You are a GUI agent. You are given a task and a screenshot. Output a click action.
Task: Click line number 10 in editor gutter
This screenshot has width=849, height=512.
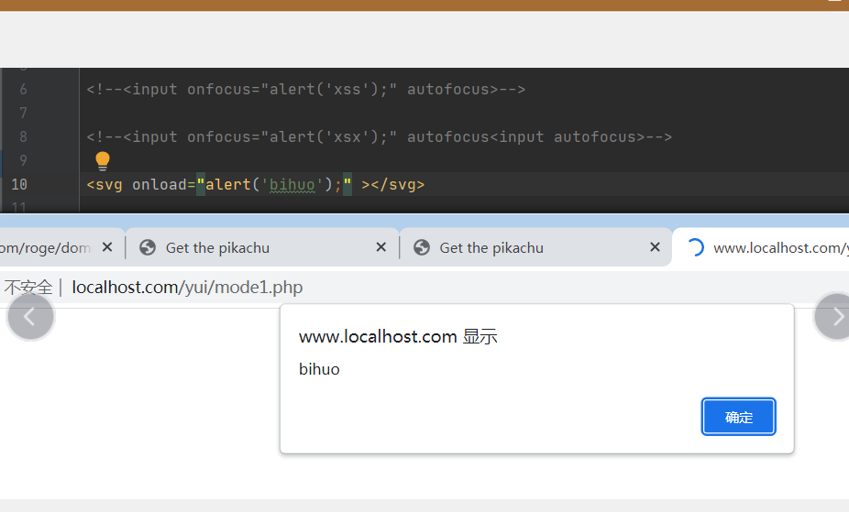[19, 184]
